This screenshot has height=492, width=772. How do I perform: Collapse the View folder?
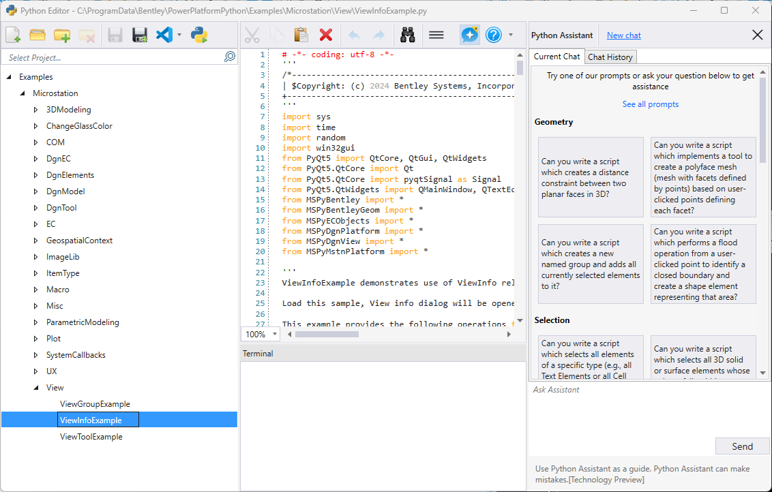point(36,388)
